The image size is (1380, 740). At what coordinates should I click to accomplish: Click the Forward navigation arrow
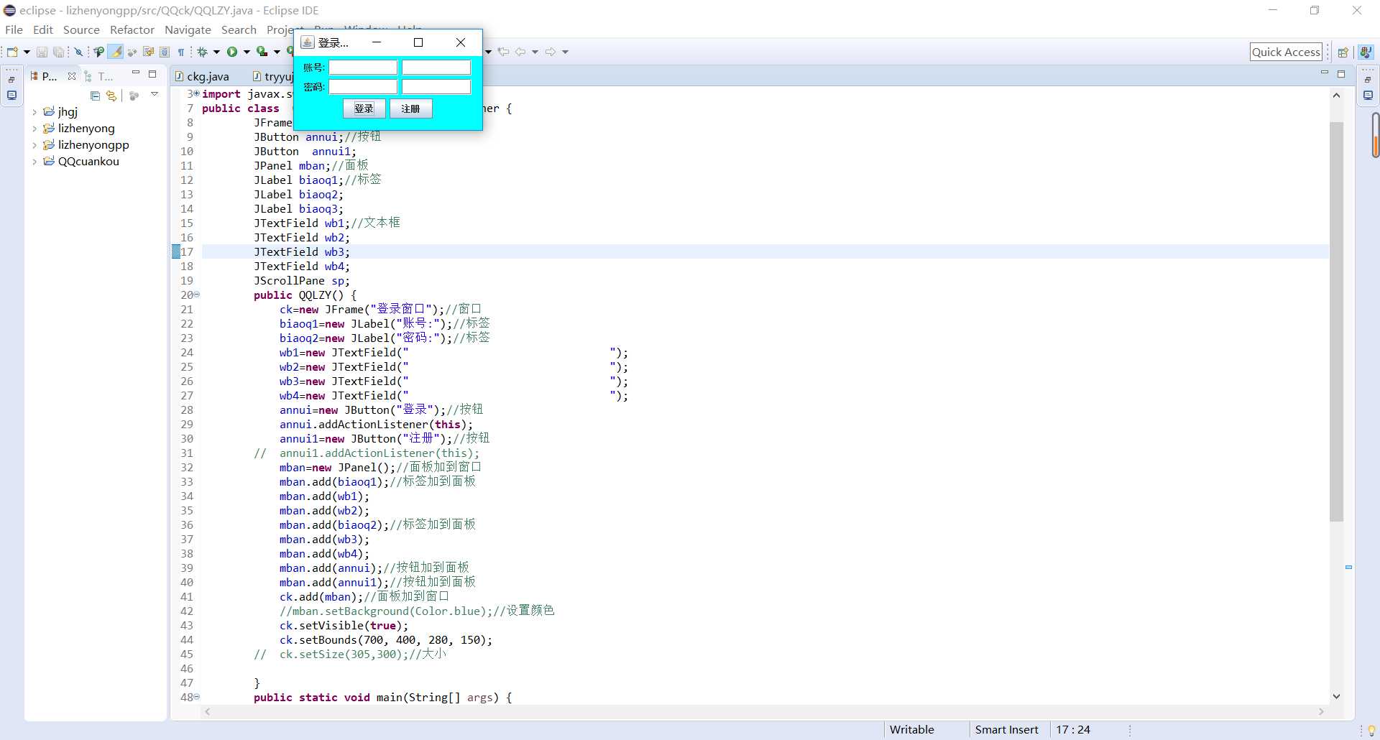point(551,52)
